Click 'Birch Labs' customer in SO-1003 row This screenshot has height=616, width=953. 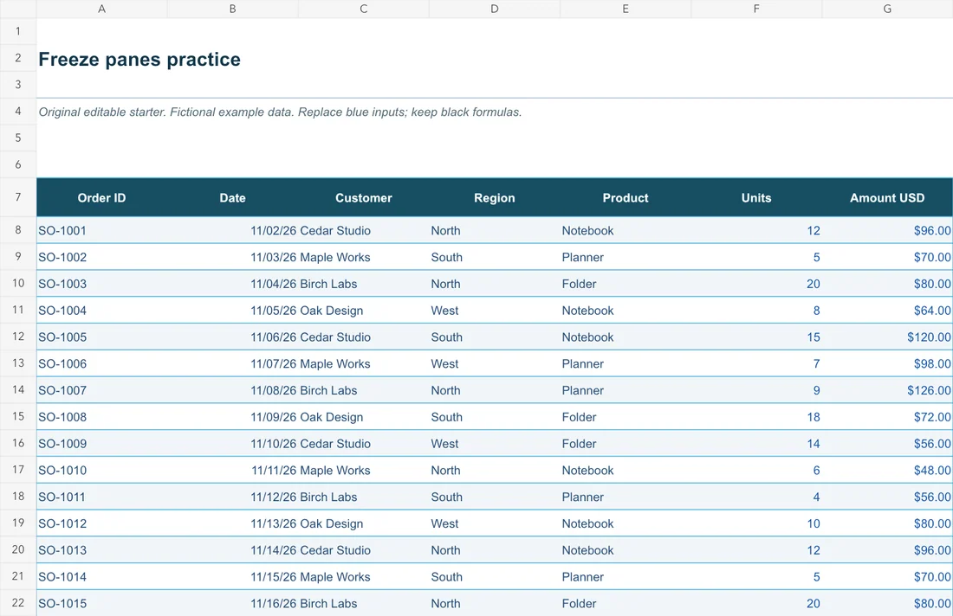364,284
